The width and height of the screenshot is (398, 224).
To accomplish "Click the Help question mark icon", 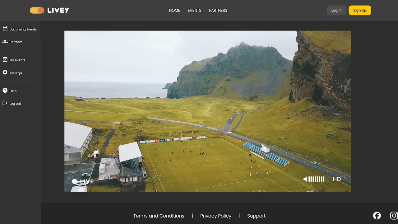I will (5, 91).
